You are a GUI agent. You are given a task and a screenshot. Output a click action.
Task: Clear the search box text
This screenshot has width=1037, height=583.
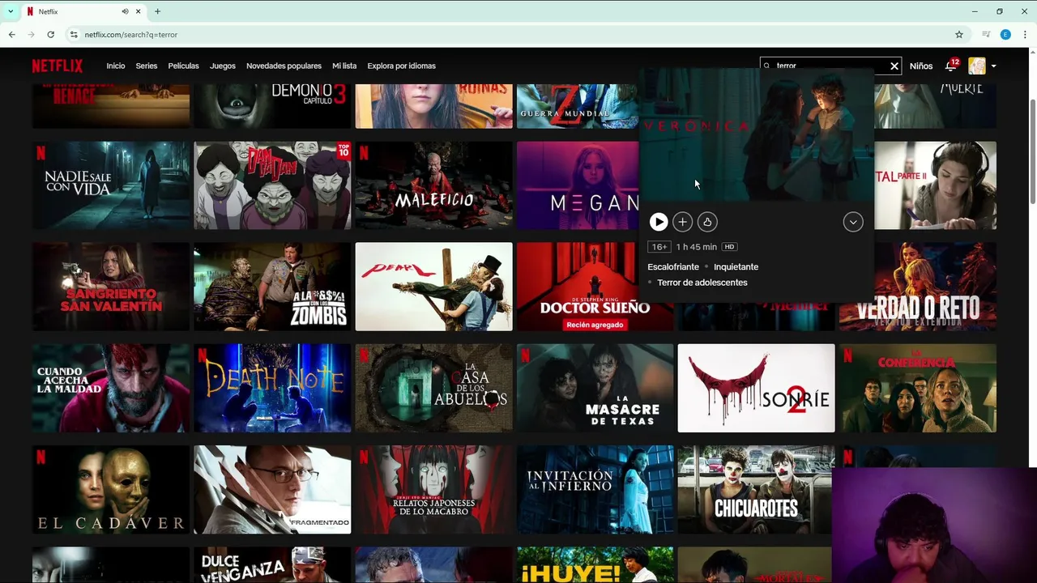pos(894,66)
